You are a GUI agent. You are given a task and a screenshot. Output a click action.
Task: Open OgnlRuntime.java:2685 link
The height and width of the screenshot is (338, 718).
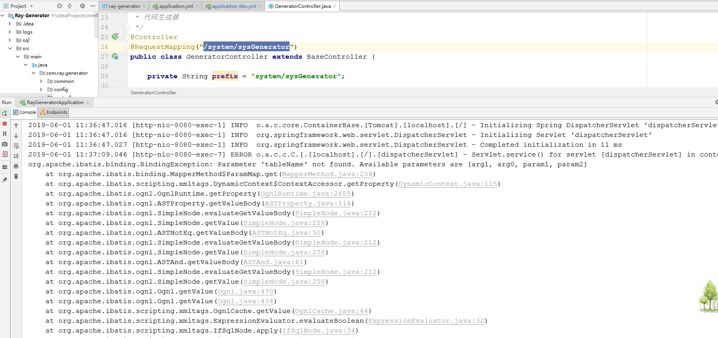[x=306, y=194]
